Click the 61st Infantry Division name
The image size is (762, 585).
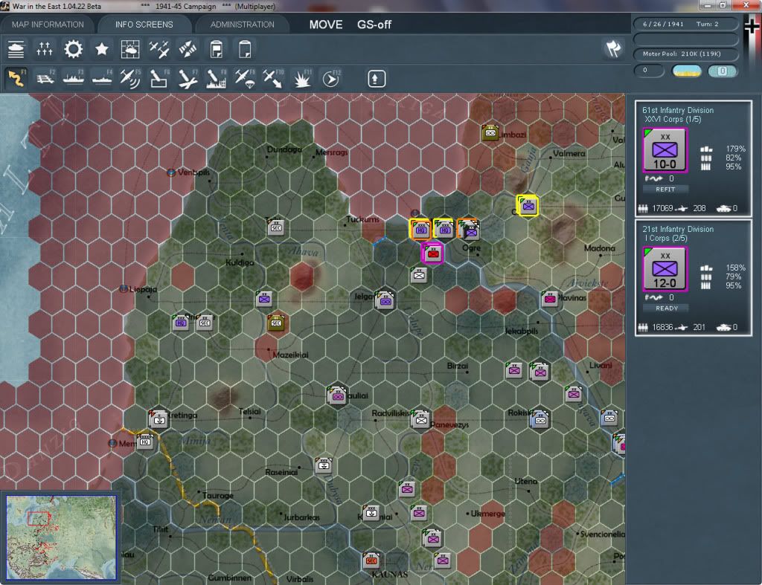678,110
